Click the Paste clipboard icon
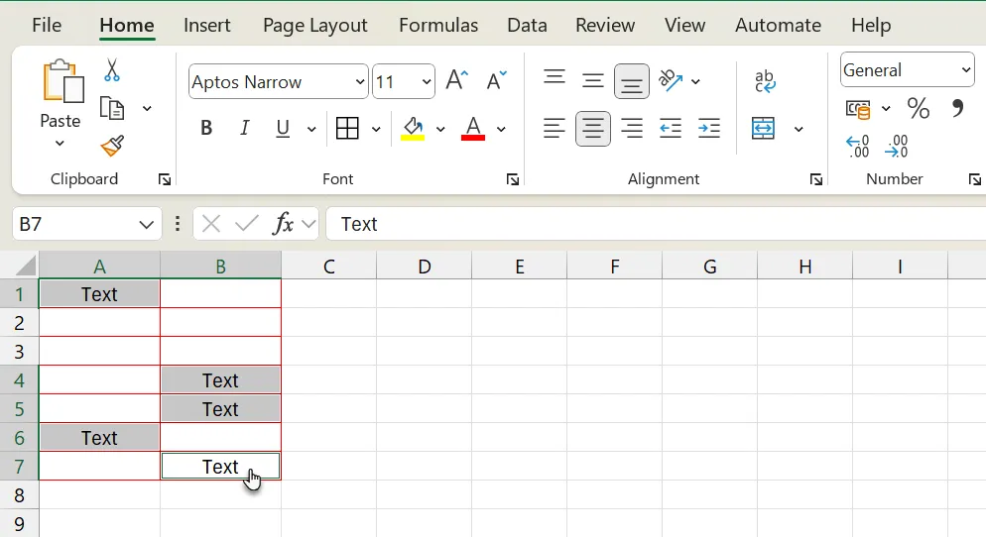This screenshot has width=986, height=537. tap(62, 81)
